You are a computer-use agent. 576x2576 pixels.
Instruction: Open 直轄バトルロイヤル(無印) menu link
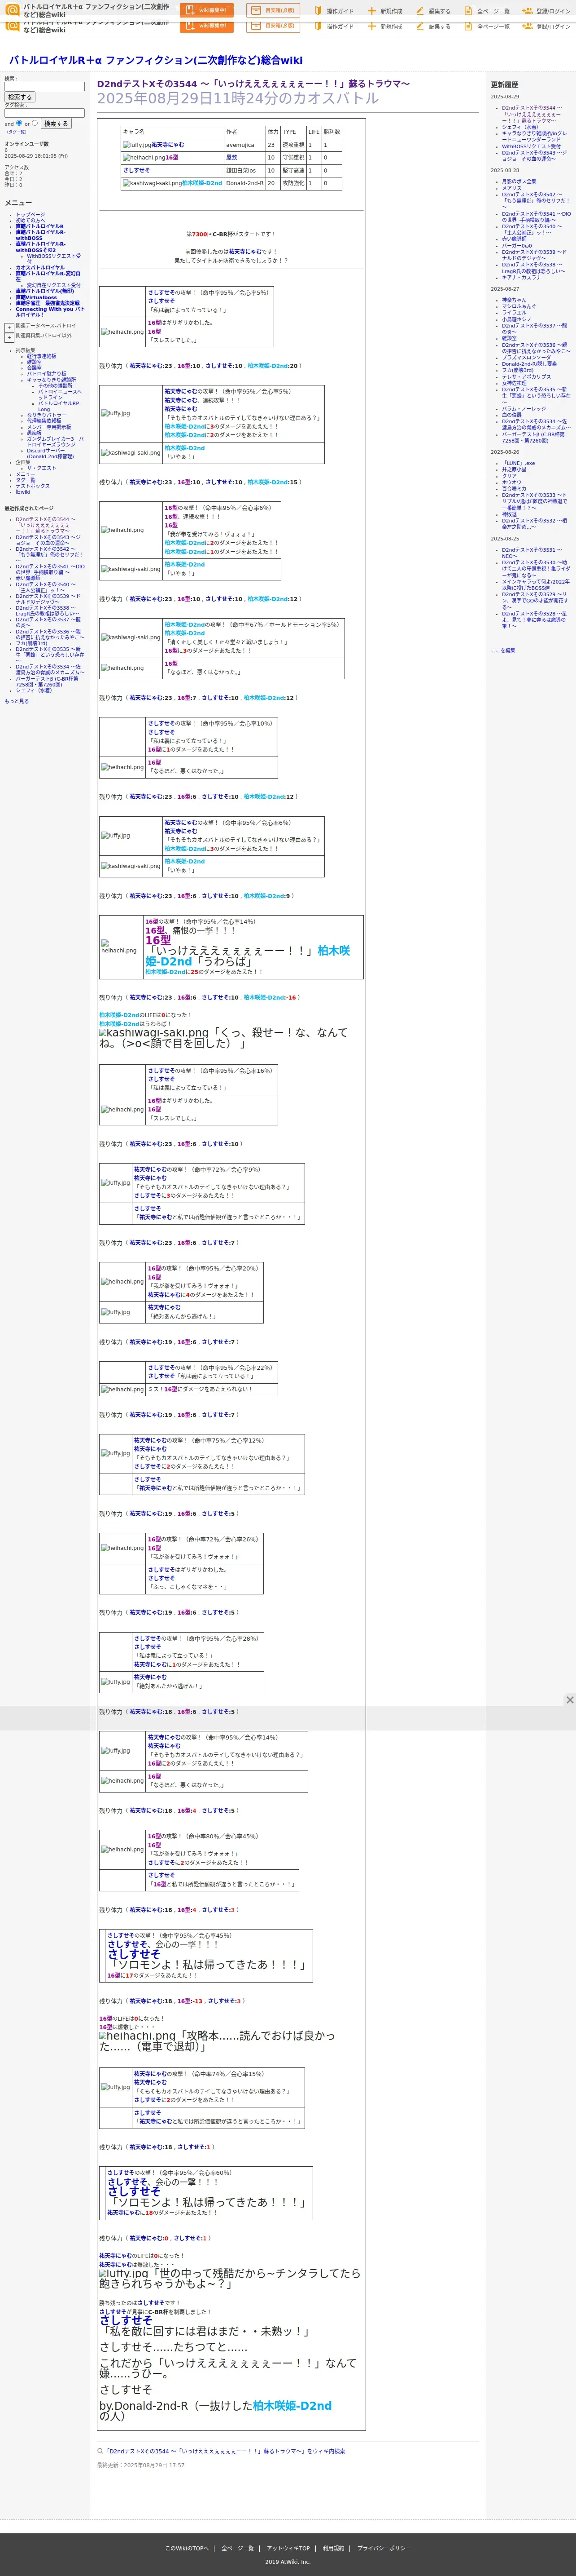click(x=44, y=291)
